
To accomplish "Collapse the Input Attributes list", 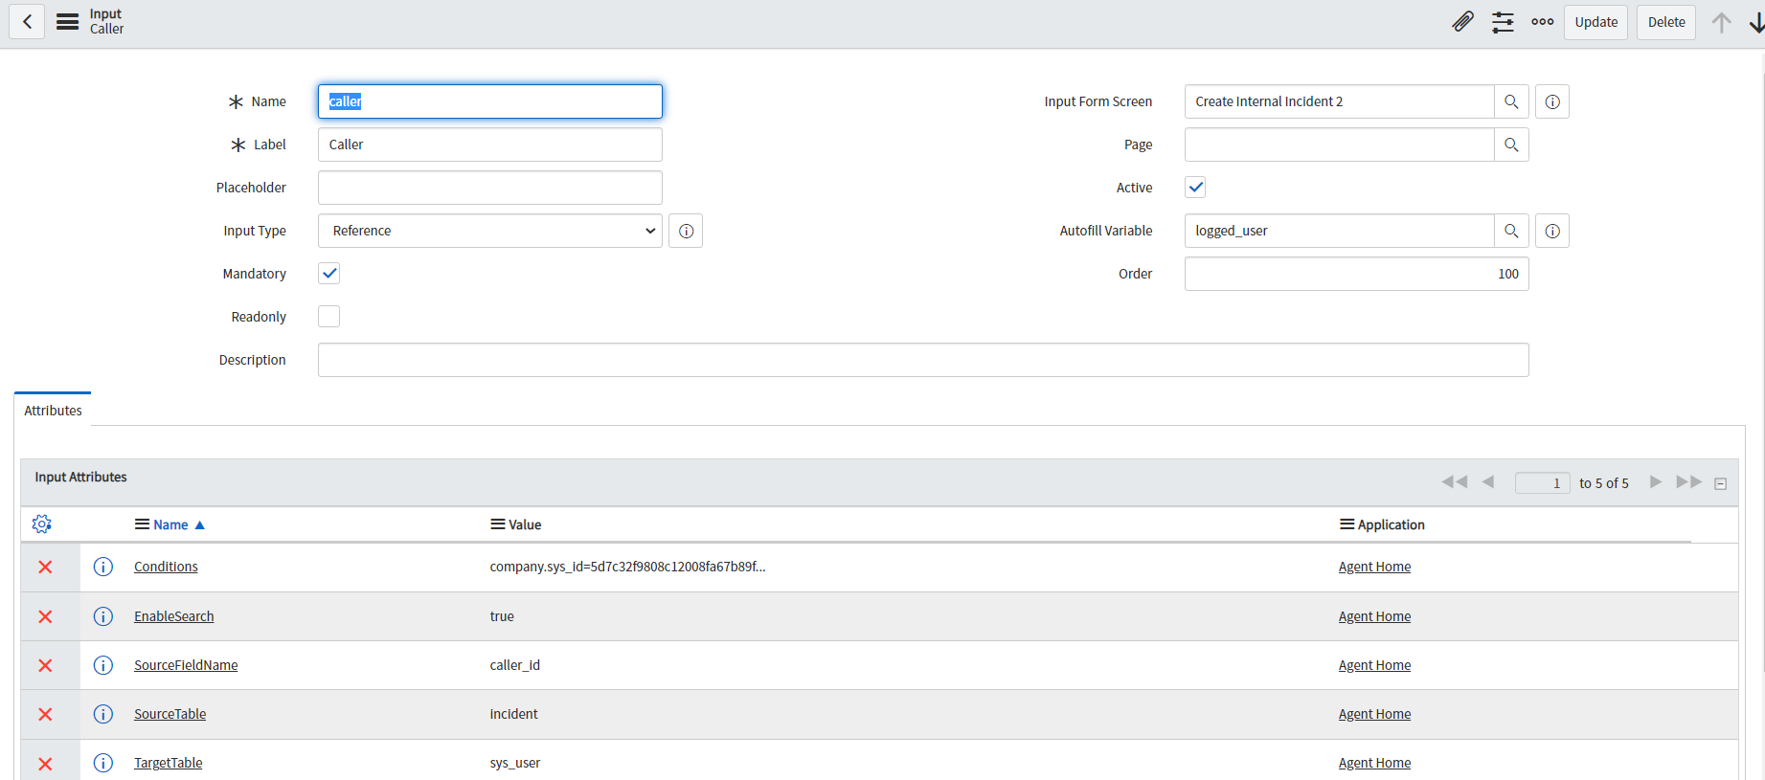I will [1720, 483].
